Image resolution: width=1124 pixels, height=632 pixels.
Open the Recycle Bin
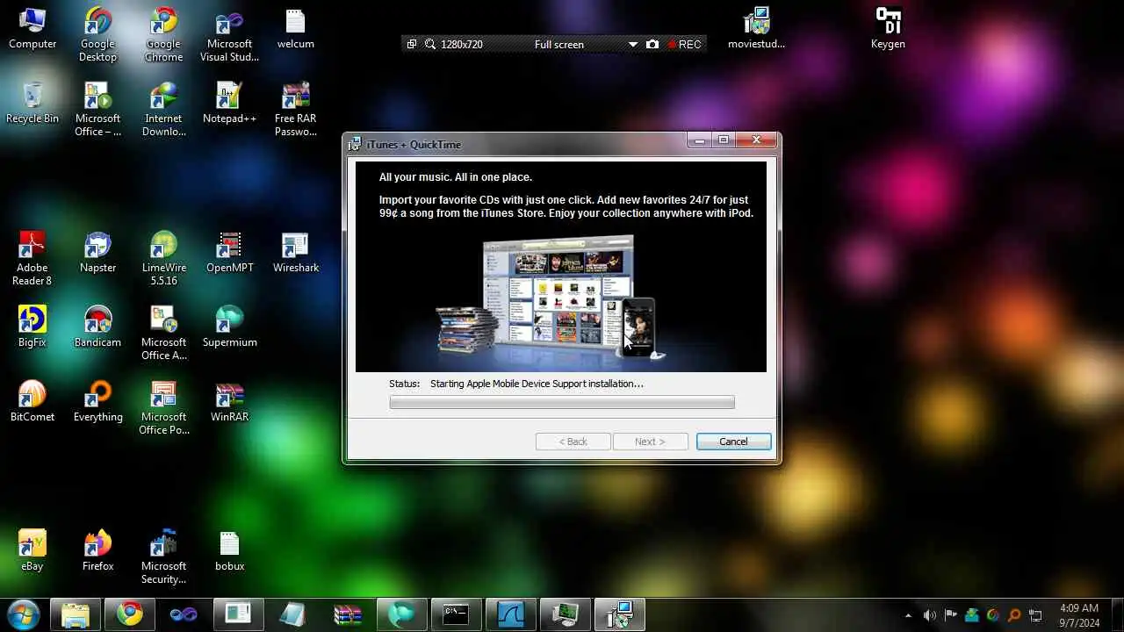(32, 104)
